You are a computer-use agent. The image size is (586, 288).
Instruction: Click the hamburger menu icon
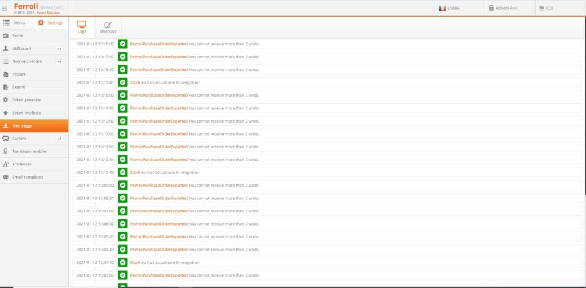click(x=5, y=8)
